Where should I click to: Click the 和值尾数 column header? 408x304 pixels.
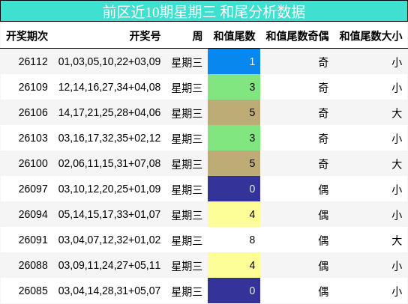tap(234, 36)
